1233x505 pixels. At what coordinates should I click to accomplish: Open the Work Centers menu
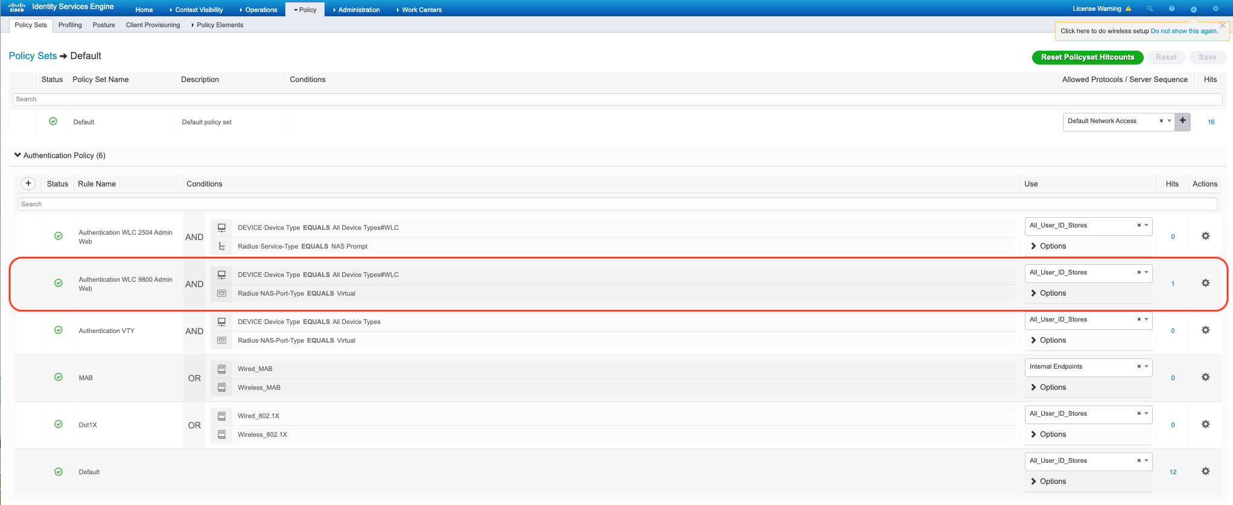(x=419, y=10)
